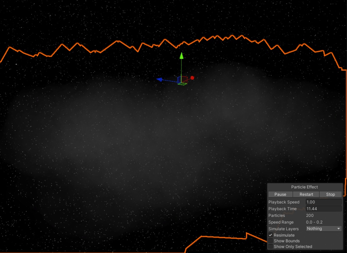The height and width of the screenshot is (253, 347).
Task: Enable the Show Bounds checkbox
Action: click(270, 241)
